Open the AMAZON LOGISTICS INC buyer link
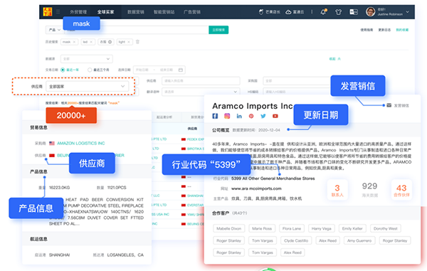The width and height of the screenshot is (427, 271). coord(81,143)
